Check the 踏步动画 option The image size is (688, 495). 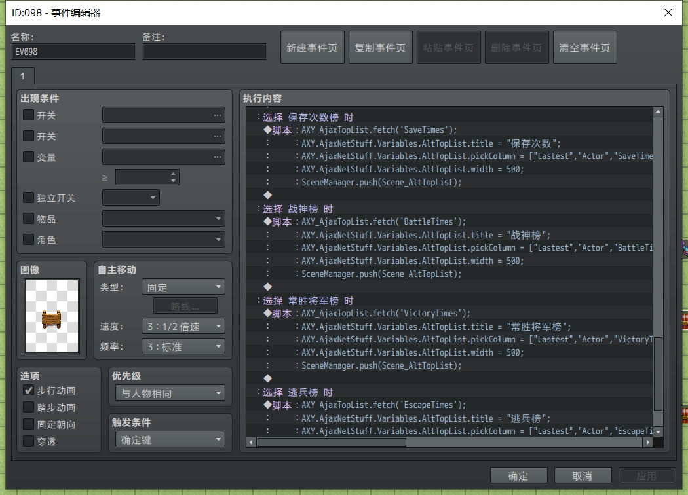(29, 407)
